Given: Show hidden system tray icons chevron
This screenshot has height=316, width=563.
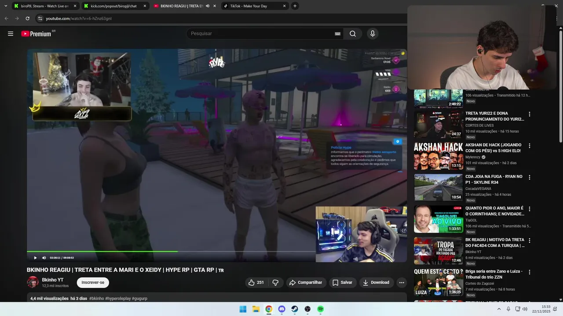Looking at the screenshot, I should coord(499,309).
